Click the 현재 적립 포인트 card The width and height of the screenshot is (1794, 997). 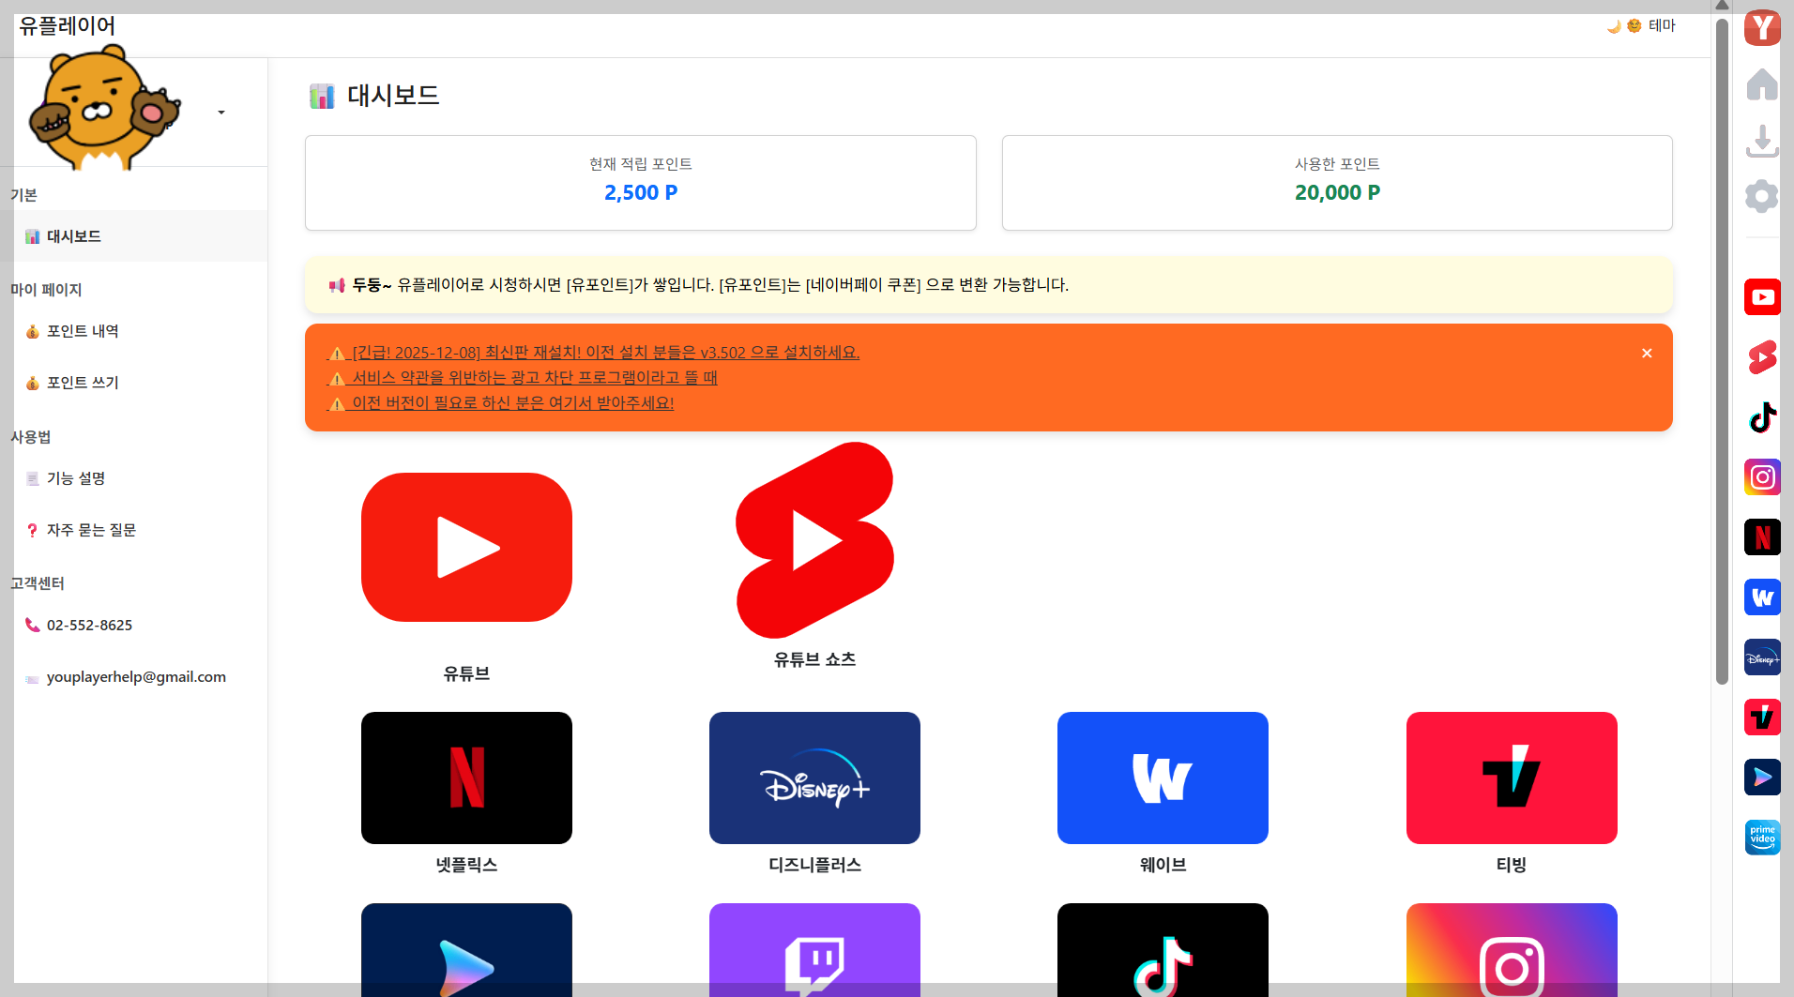(641, 183)
